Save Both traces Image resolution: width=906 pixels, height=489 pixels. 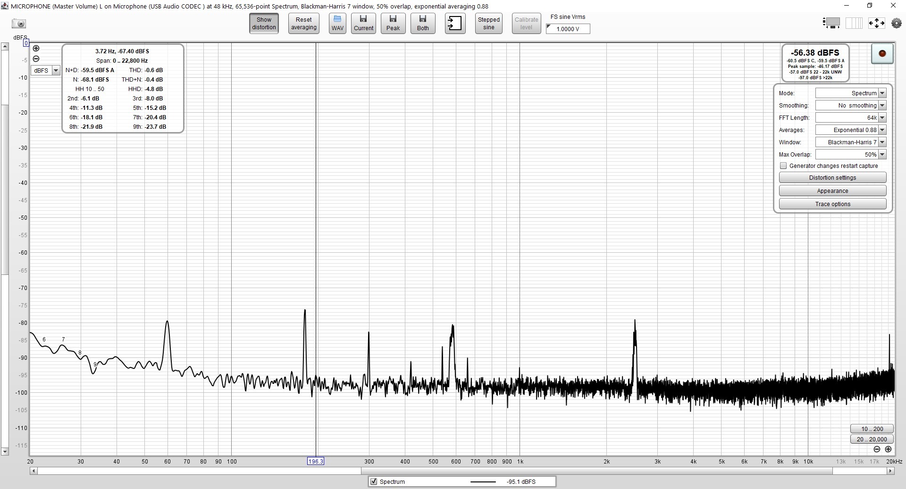423,24
